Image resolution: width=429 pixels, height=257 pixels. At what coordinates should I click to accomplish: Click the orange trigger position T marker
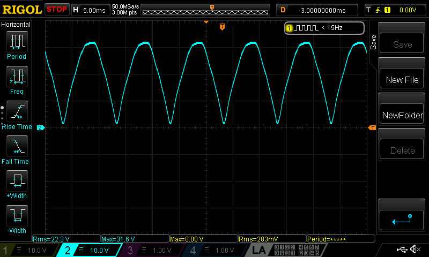coord(222,27)
